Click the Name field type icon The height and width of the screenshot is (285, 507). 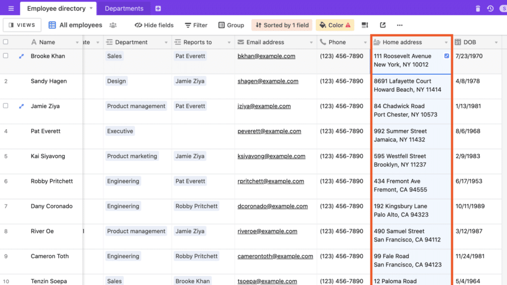point(34,42)
